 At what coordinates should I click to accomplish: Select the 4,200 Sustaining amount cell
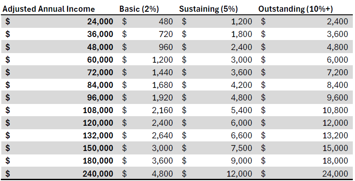click(x=242, y=85)
